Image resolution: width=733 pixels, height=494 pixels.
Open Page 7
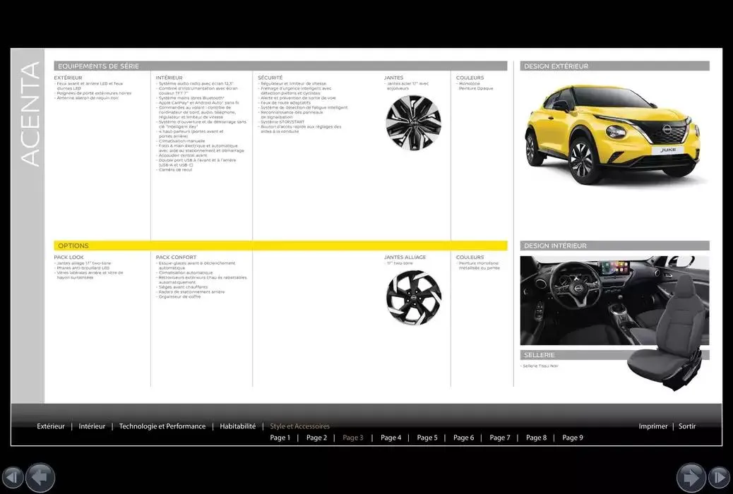pos(499,438)
